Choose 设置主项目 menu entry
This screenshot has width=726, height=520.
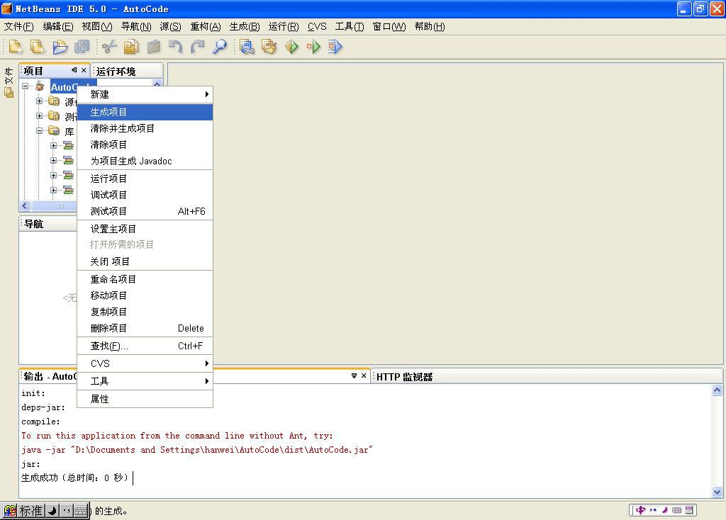click(145, 229)
